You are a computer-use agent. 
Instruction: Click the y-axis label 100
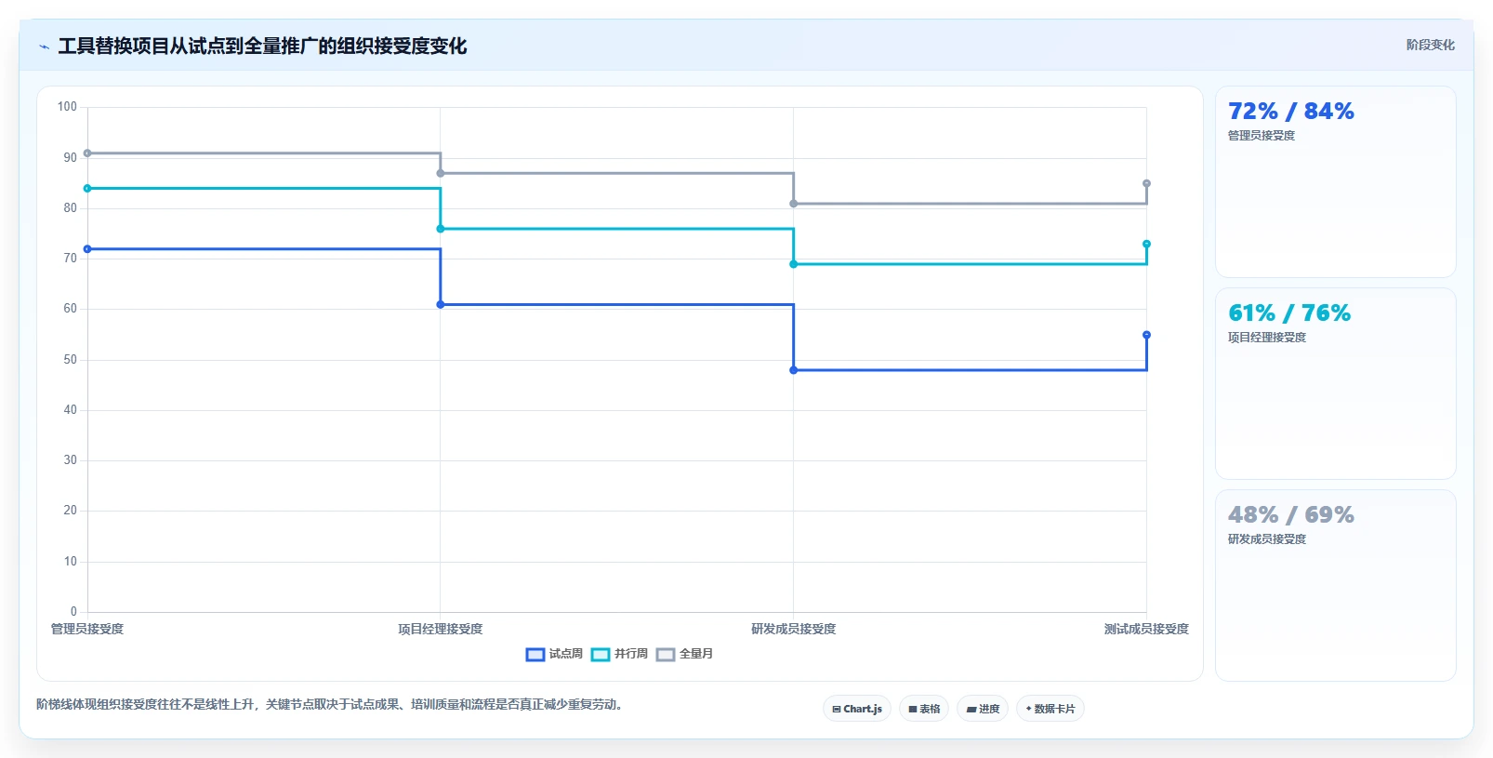point(67,107)
